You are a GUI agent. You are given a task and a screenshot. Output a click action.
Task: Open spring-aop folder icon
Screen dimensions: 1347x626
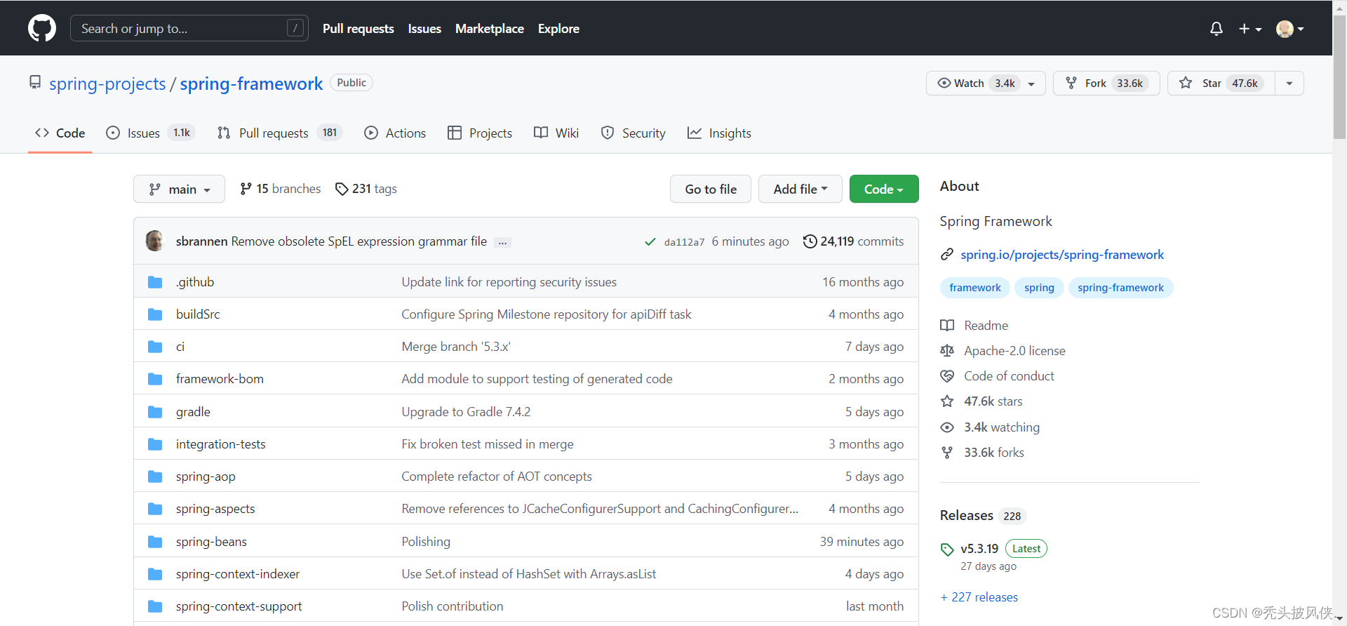point(155,477)
